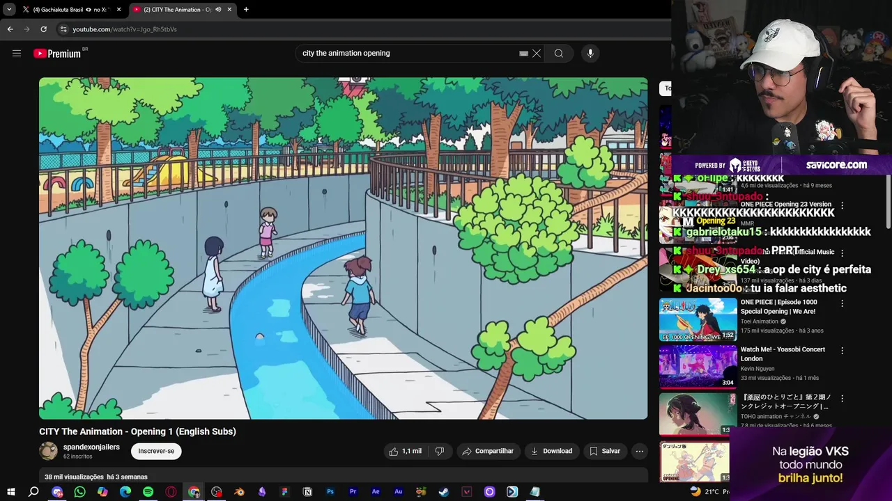Open options menu for One Piece Episode 1000 video
The height and width of the screenshot is (501, 892).
point(842,304)
